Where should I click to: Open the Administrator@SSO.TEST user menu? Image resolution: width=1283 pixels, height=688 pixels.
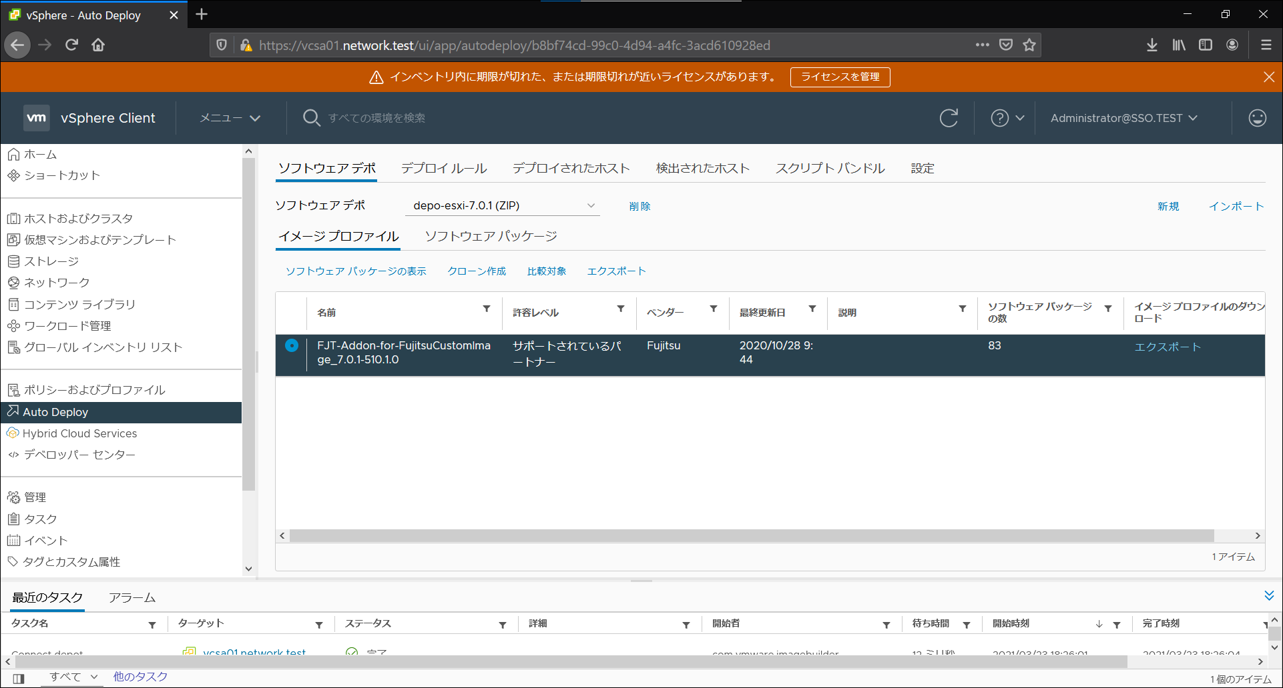pyautogui.click(x=1124, y=118)
